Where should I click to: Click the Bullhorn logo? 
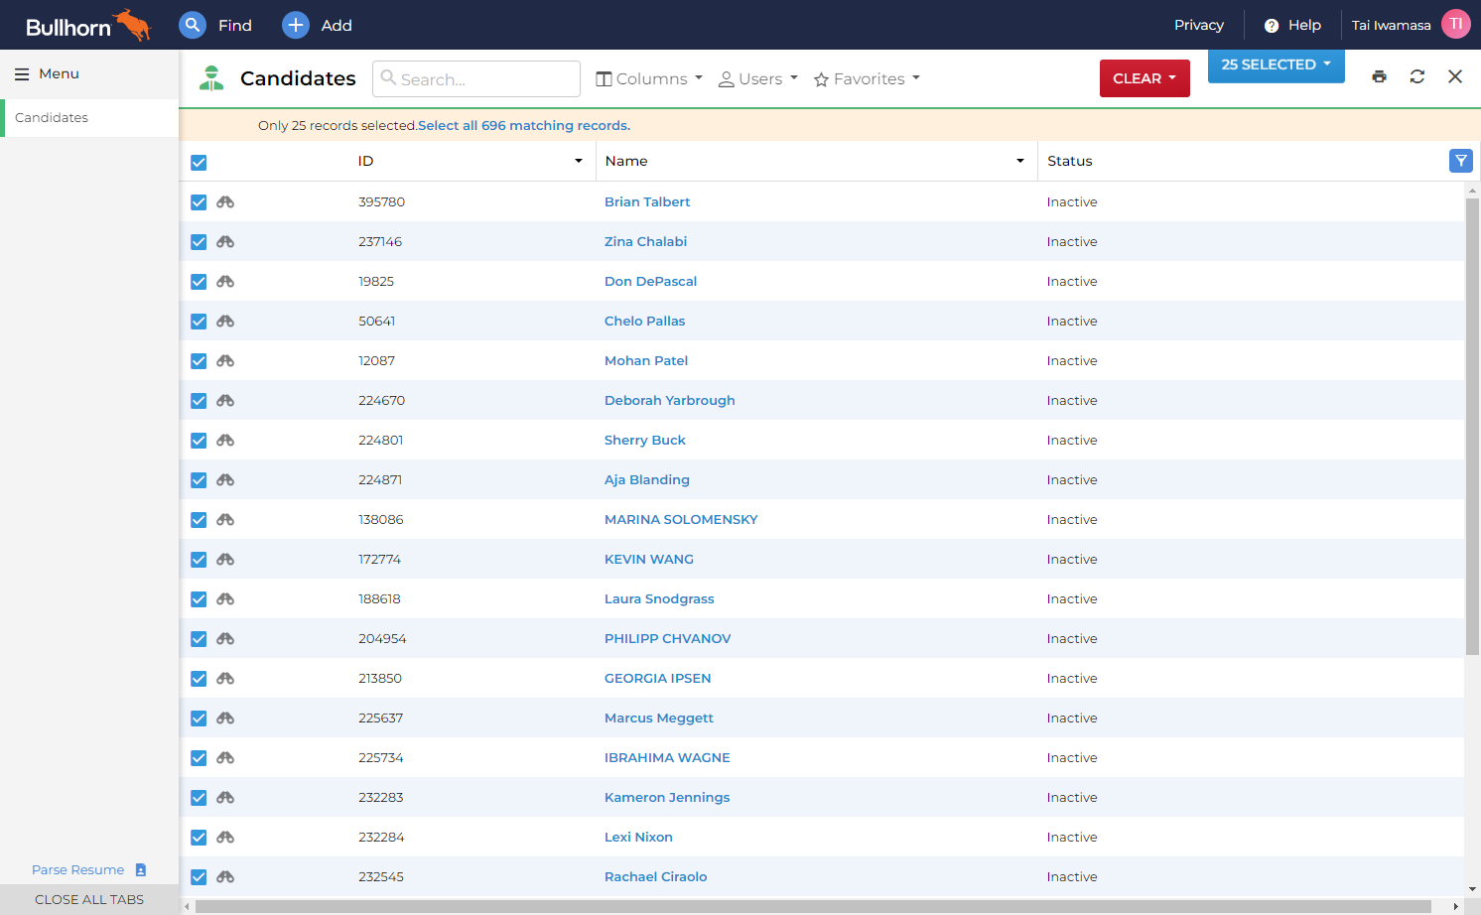tap(87, 25)
